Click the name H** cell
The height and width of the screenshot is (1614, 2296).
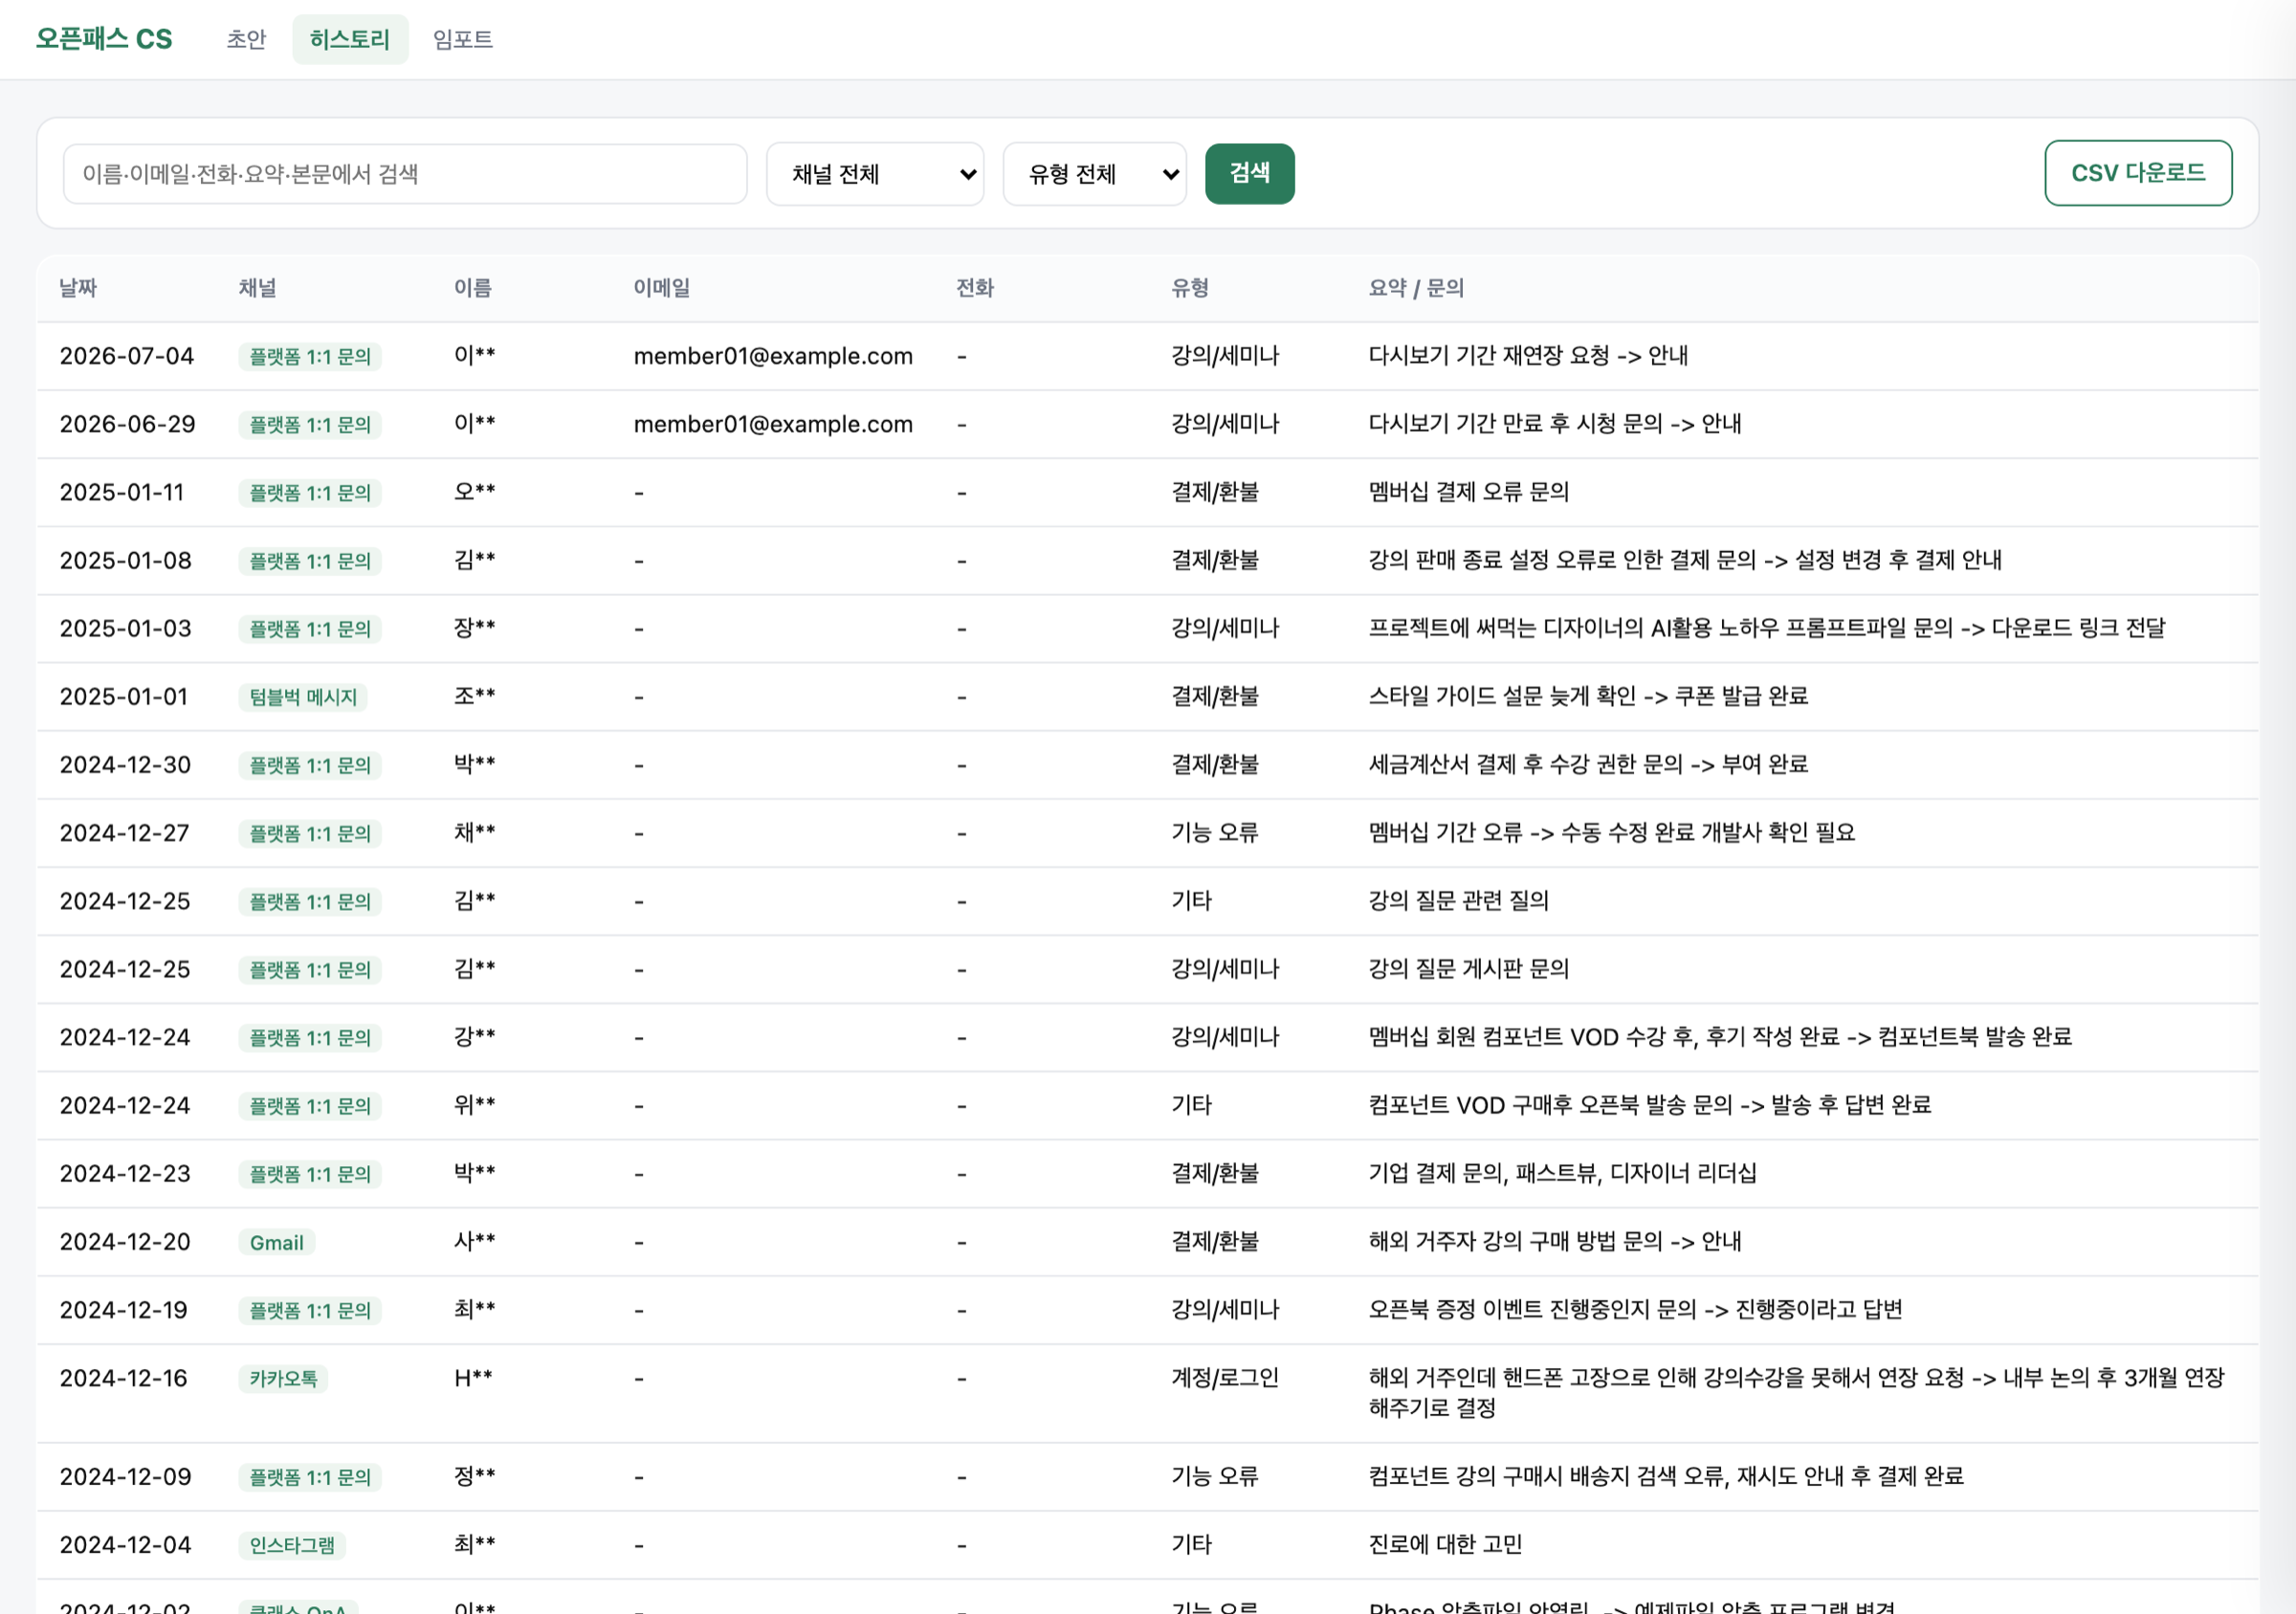coord(474,1378)
